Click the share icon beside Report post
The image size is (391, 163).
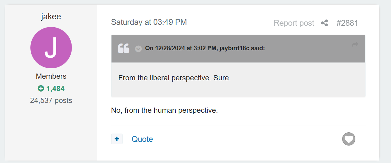point(324,23)
